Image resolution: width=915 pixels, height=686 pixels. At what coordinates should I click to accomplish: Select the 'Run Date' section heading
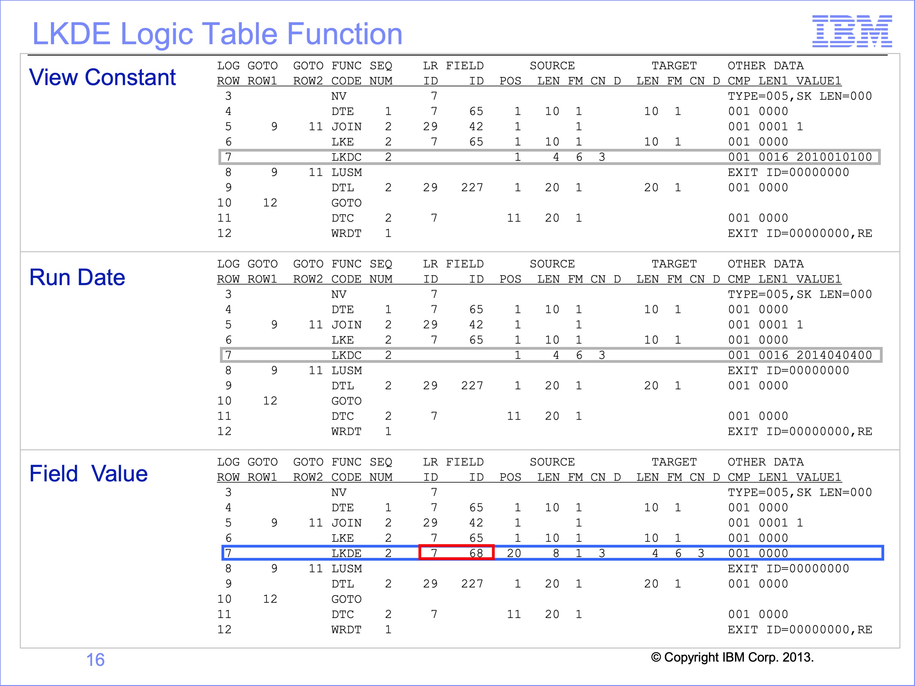click(77, 277)
